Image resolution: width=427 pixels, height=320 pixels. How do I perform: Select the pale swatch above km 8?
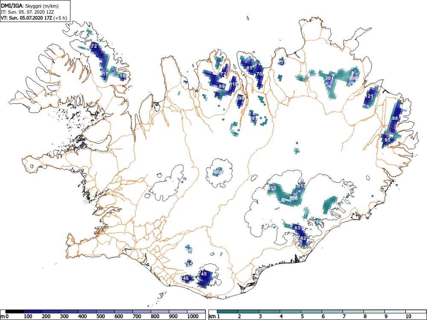pyautogui.click(x=374, y=311)
